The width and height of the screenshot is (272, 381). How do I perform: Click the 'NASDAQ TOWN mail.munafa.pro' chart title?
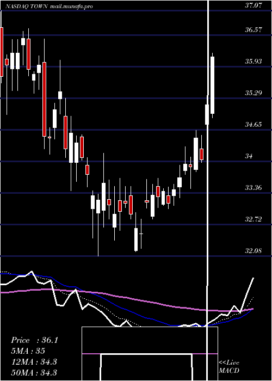point(49,7)
